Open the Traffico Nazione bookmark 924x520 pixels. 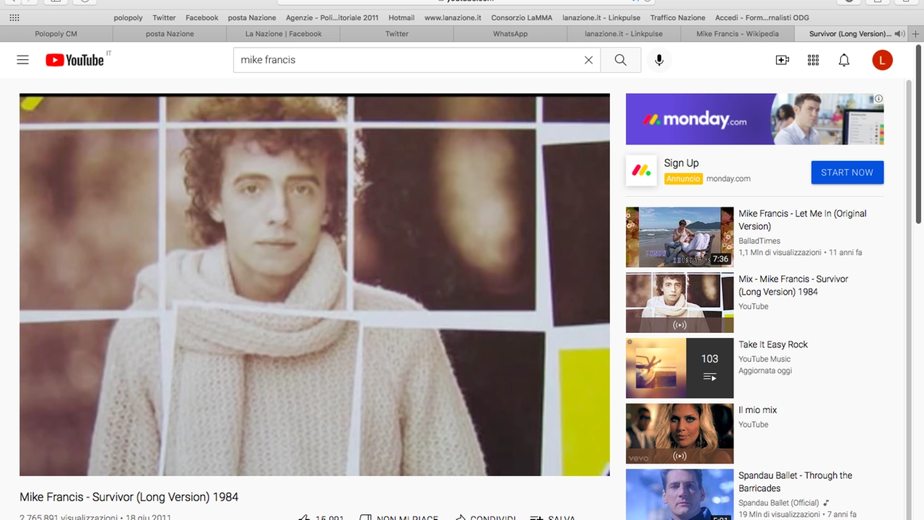[x=678, y=17]
